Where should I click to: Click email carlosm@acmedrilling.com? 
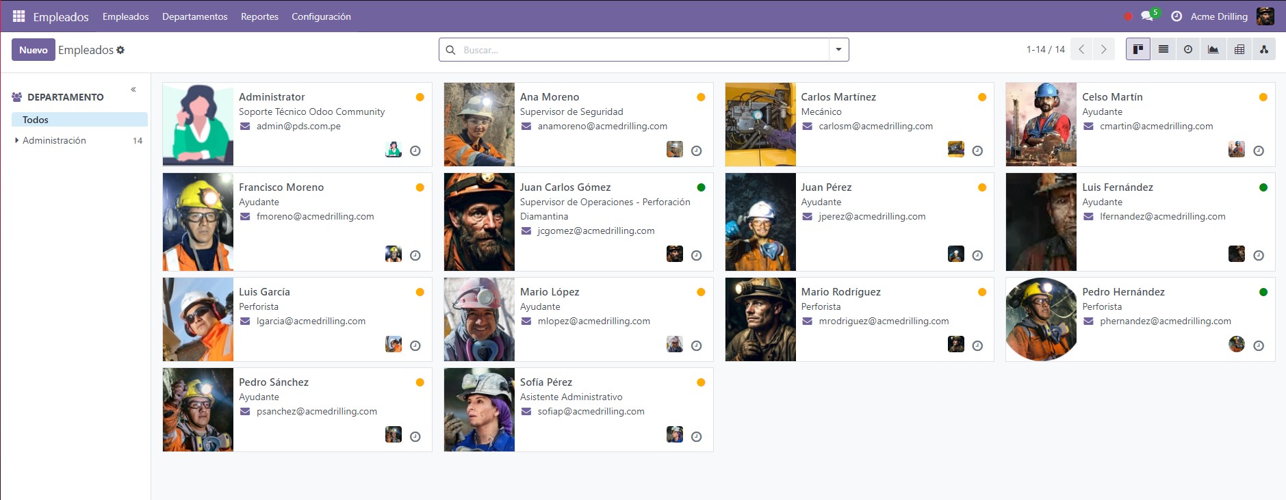tap(875, 126)
